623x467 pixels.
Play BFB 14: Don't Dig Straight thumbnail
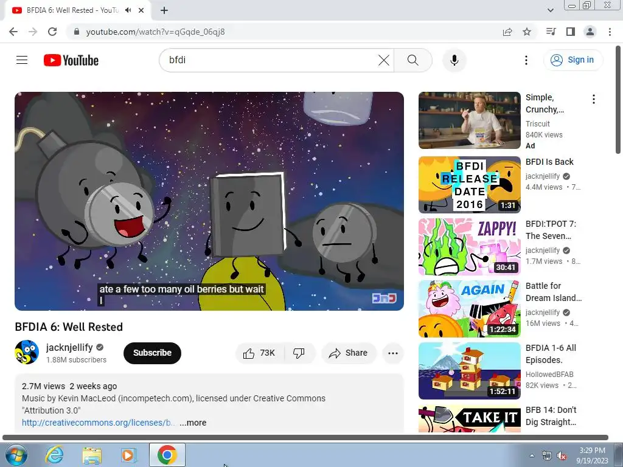pos(469,418)
